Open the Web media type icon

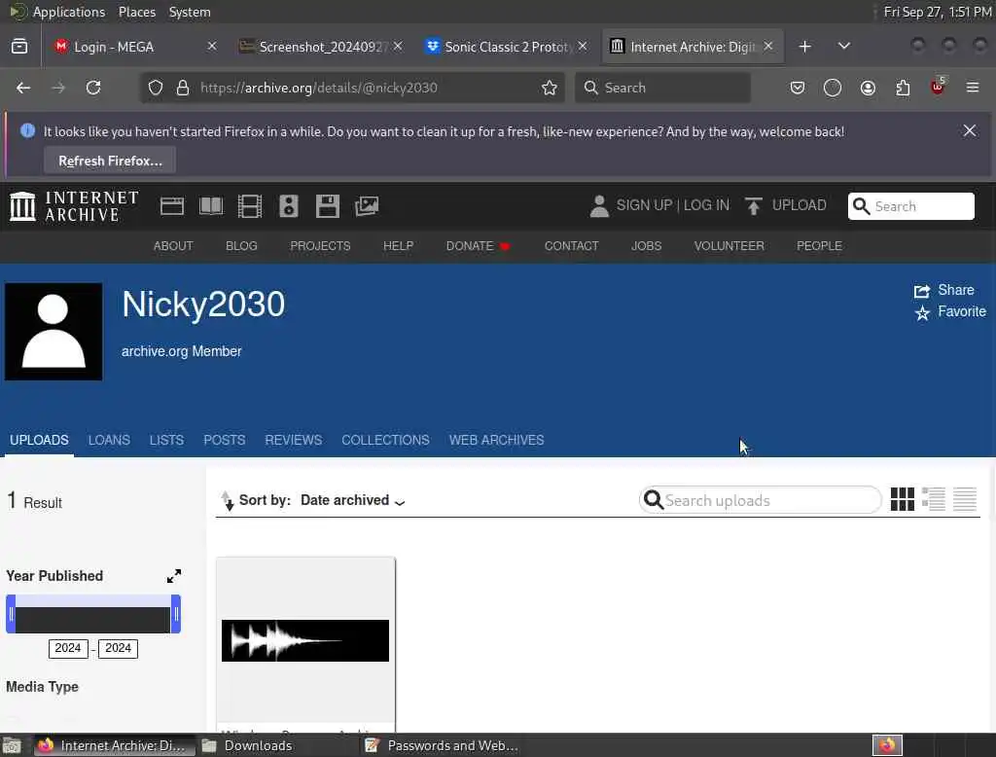tap(172, 206)
